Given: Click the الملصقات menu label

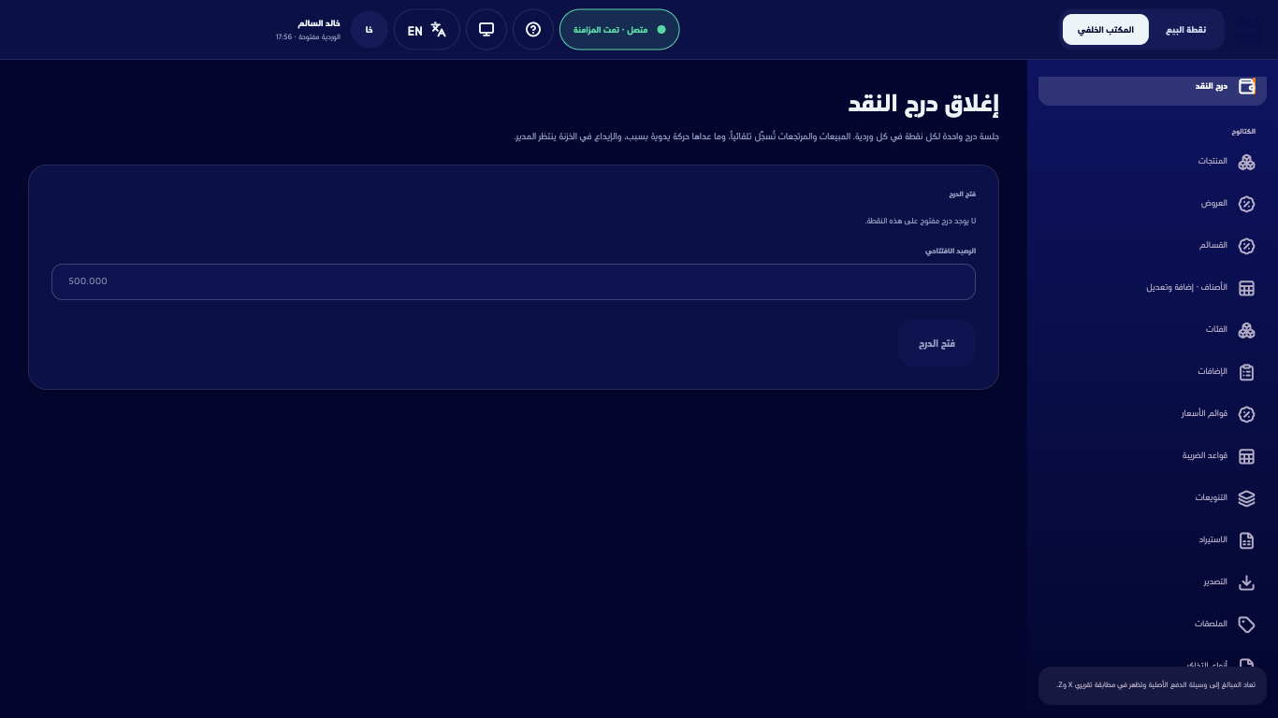Looking at the screenshot, I should pyautogui.click(x=1212, y=624).
